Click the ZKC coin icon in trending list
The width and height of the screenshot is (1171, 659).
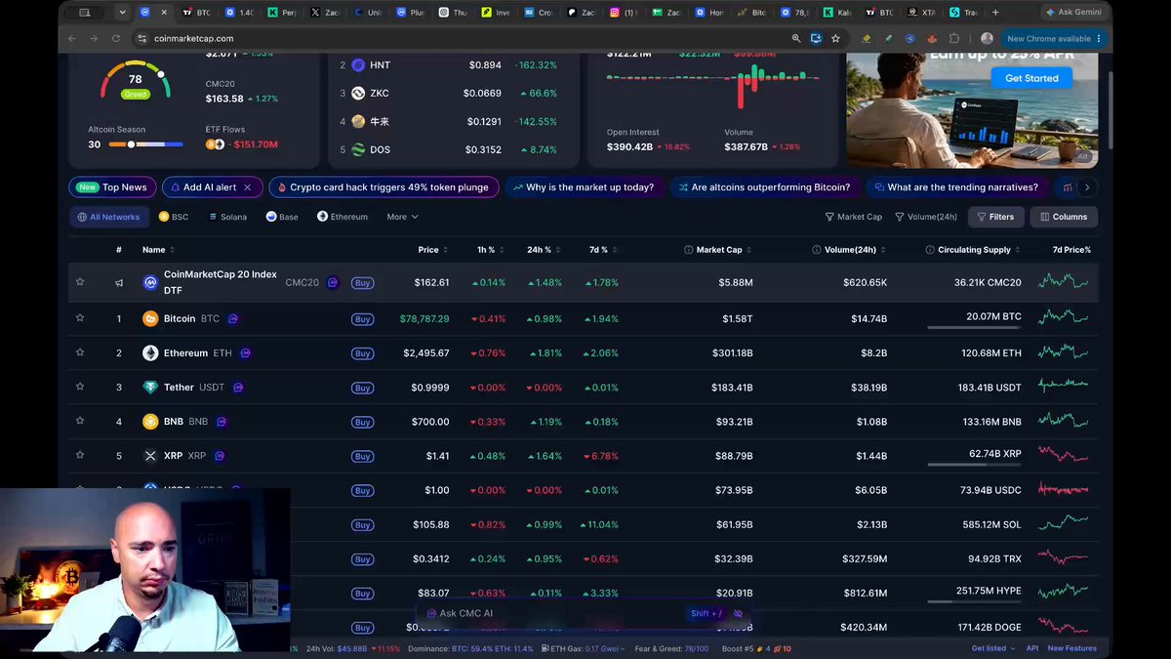(358, 93)
